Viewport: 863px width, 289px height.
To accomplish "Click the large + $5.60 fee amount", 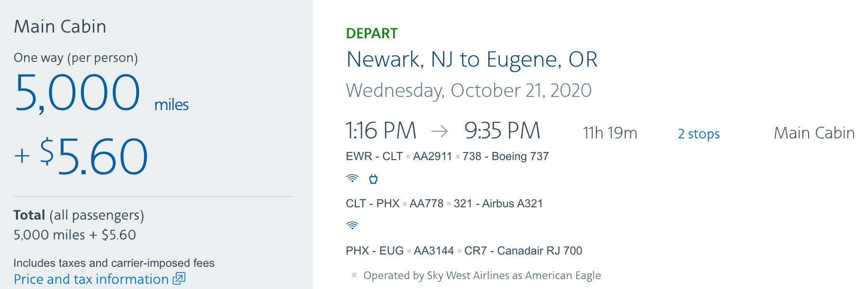I will point(81,156).
